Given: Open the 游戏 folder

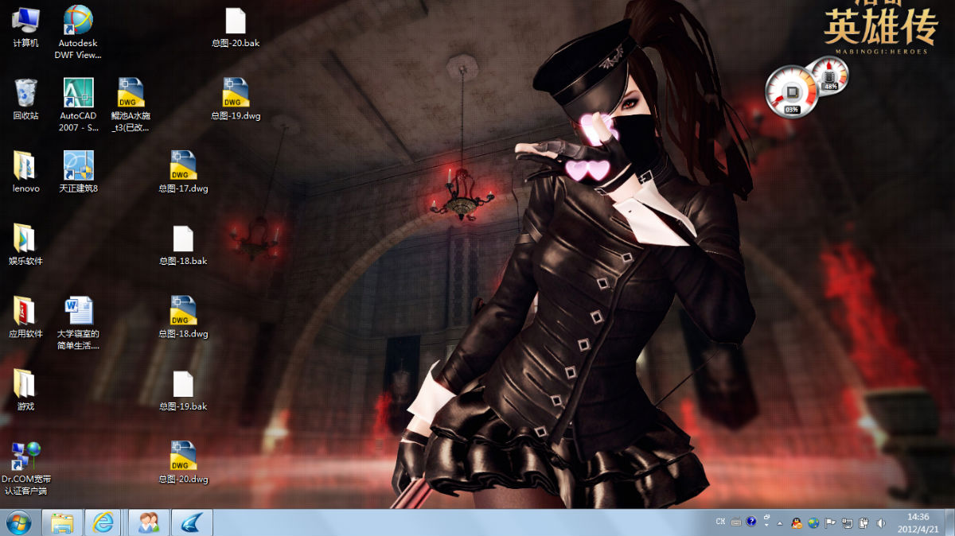Looking at the screenshot, I should (25, 390).
